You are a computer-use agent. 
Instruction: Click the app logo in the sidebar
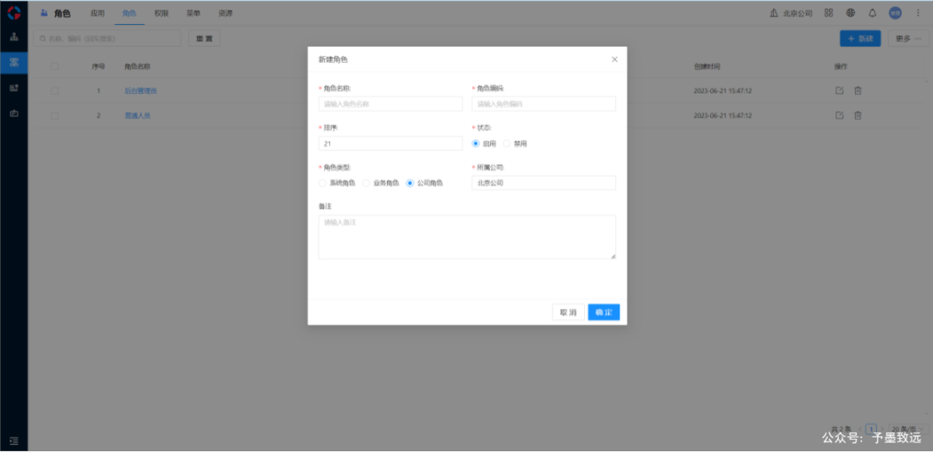click(x=14, y=12)
